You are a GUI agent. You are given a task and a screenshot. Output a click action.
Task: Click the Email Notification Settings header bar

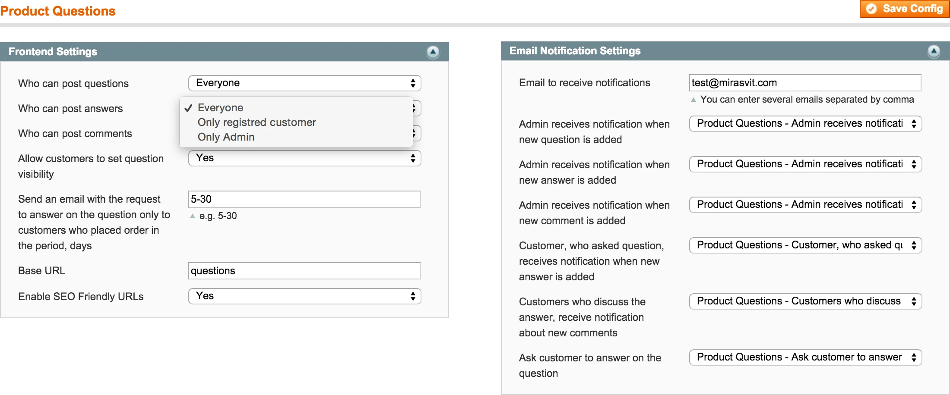point(575,50)
